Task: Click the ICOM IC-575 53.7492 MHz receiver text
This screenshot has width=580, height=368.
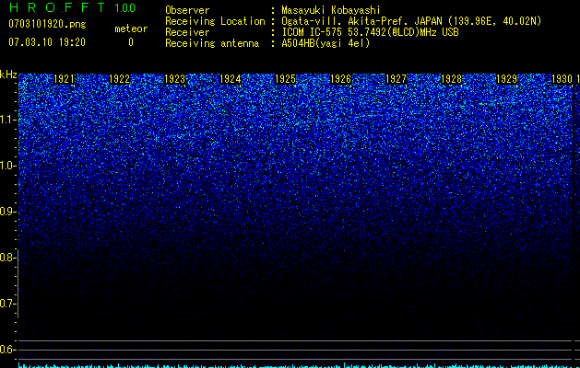Action: (370, 32)
